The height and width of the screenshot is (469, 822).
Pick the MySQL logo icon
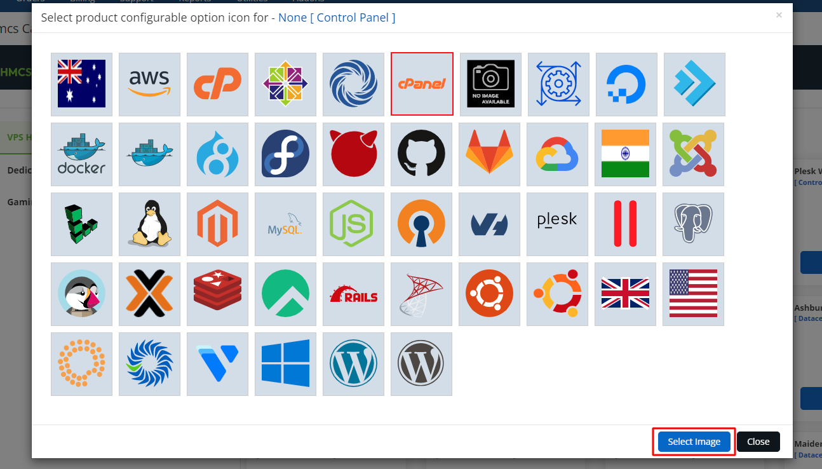285,224
